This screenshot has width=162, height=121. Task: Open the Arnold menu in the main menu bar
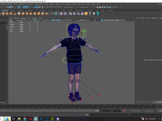(x=93, y=4)
